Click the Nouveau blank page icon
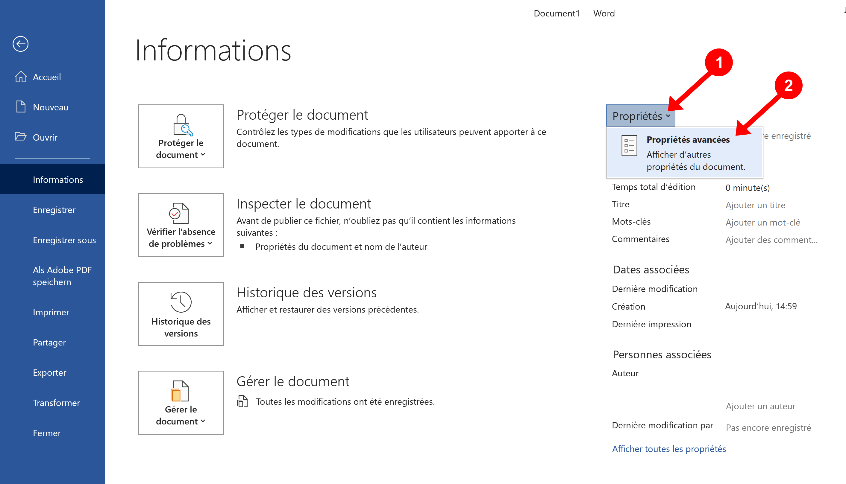This screenshot has height=484, width=846. pos(21,107)
